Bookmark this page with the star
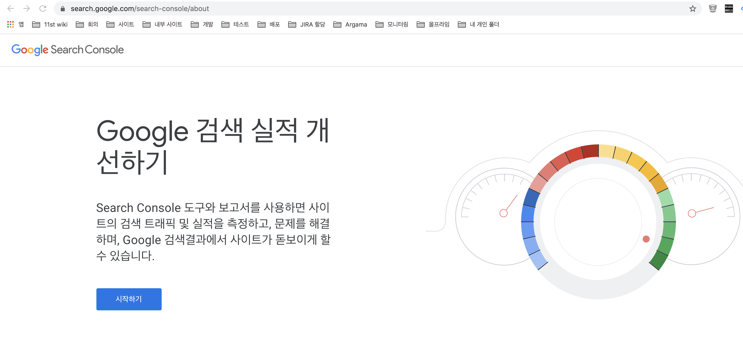The width and height of the screenshot is (743, 345). click(x=693, y=9)
